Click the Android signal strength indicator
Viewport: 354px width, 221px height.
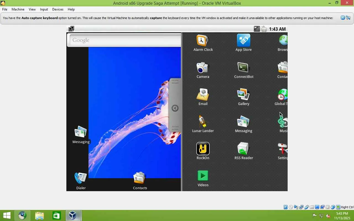pos(257,29)
